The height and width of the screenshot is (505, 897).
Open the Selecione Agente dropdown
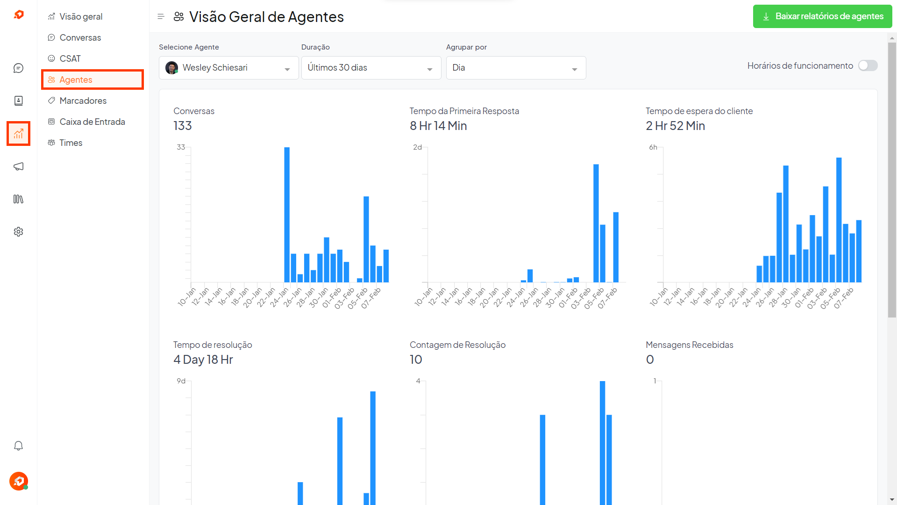[228, 68]
